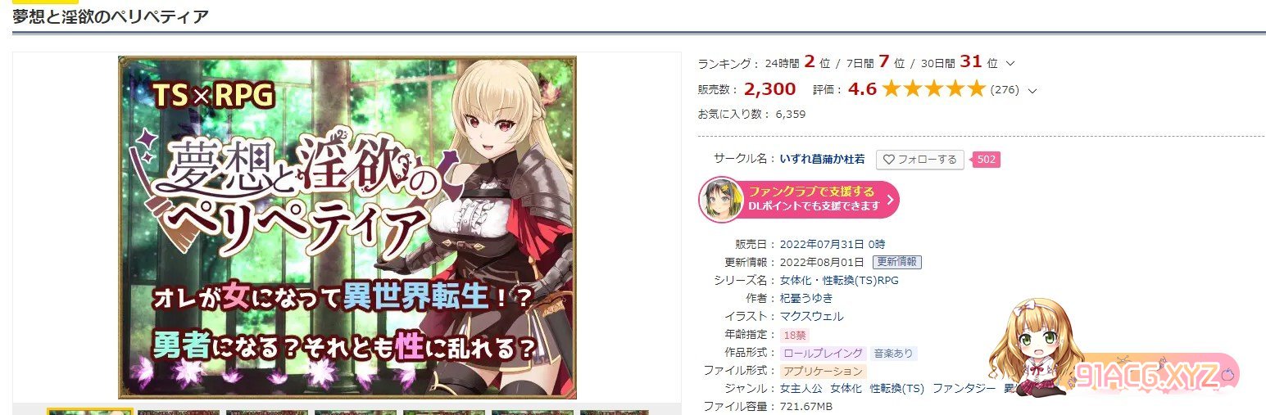Click the chibi mascot girl icon
Image resolution: width=1266 pixels, height=415 pixels.
point(1031,347)
